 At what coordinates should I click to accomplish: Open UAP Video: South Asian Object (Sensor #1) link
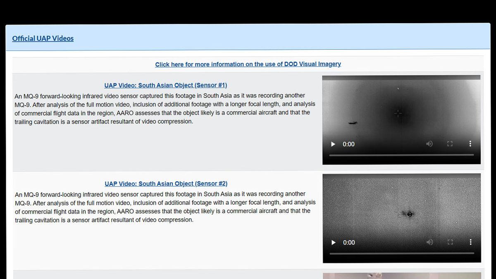[x=166, y=85]
